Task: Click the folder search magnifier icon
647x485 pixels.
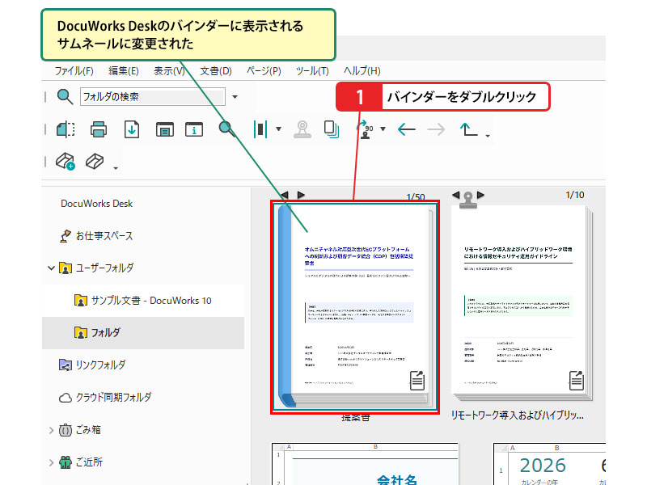Action: coord(65,96)
